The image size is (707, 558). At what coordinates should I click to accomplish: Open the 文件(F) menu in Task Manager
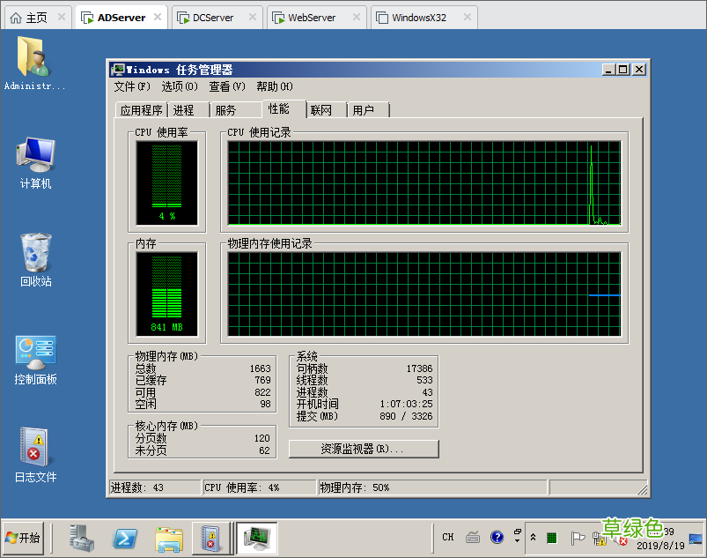coord(133,86)
